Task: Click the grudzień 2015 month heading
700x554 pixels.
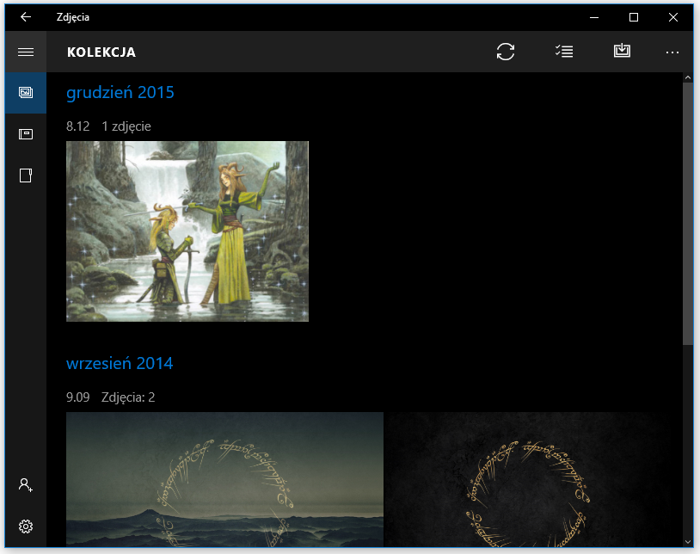Action: [120, 92]
